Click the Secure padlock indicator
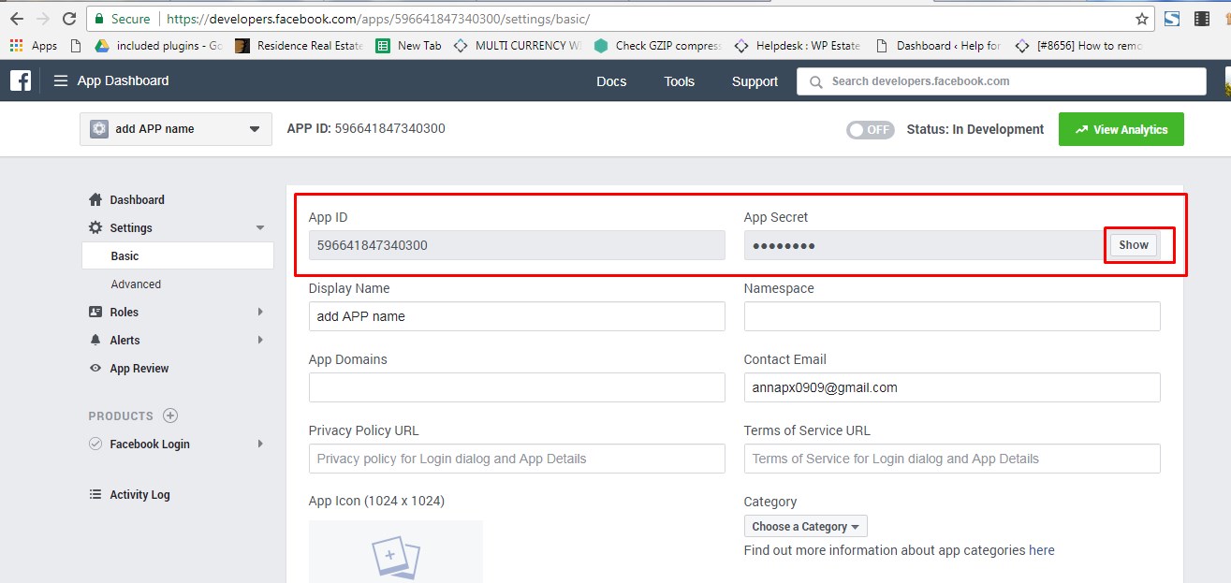 click(x=122, y=19)
